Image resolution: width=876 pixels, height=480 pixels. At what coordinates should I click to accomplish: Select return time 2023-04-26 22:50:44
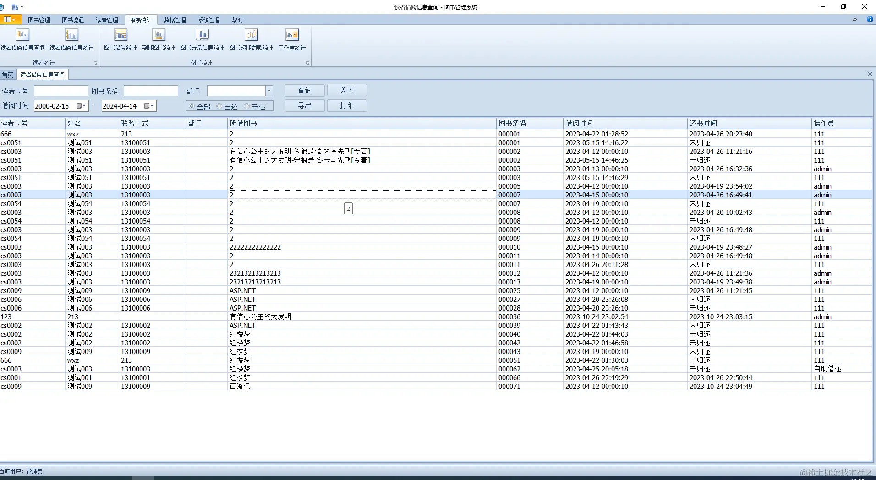pos(750,377)
